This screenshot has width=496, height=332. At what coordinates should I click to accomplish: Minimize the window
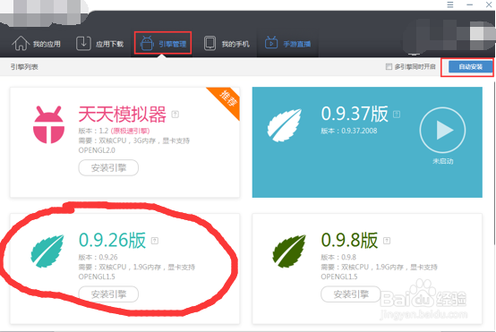pyautogui.click(x=469, y=4)
